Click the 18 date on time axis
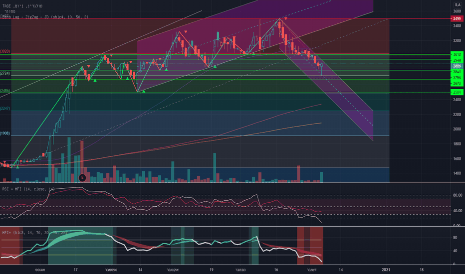The height and width of the screenshot is (274, 465). point(422,270)
